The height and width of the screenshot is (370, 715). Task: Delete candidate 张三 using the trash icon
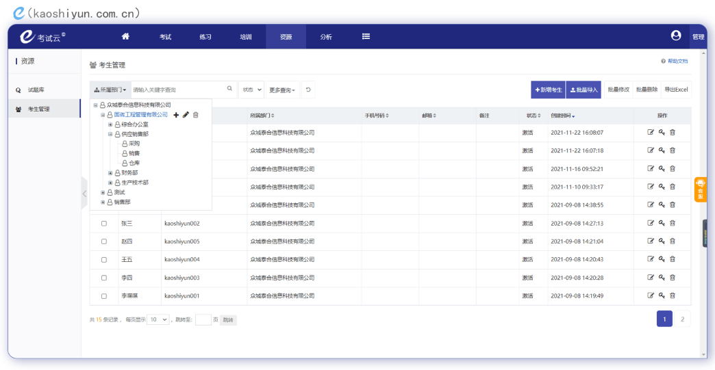pos(673,223)
